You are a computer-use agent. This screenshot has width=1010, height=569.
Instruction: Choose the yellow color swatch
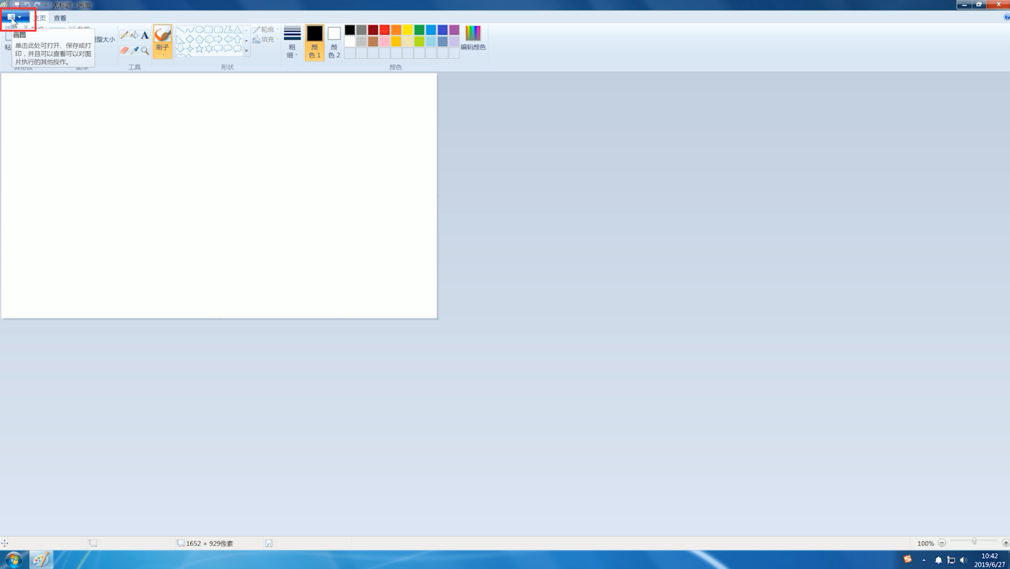pos(408,30)
